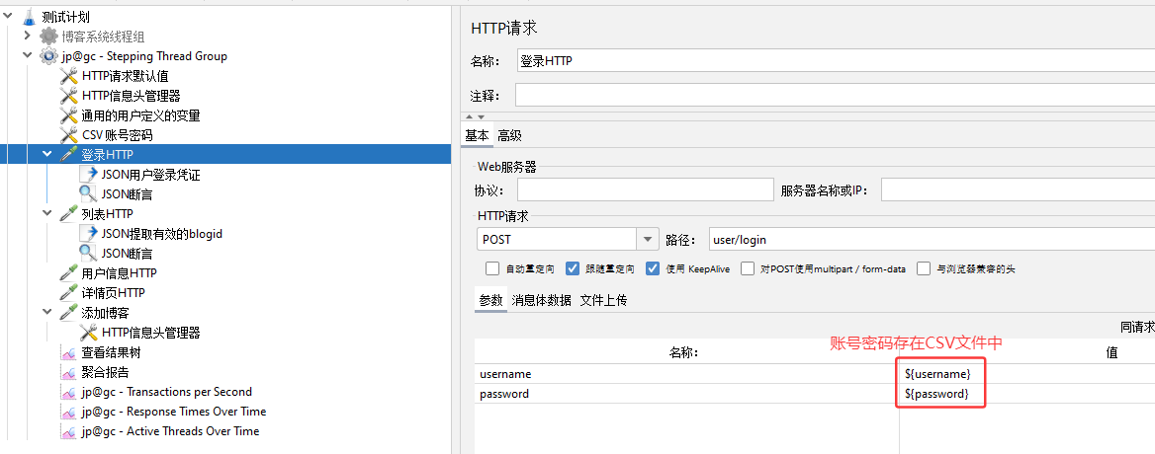Click the Response Times Over Time graph icon

tap(69, 413)
